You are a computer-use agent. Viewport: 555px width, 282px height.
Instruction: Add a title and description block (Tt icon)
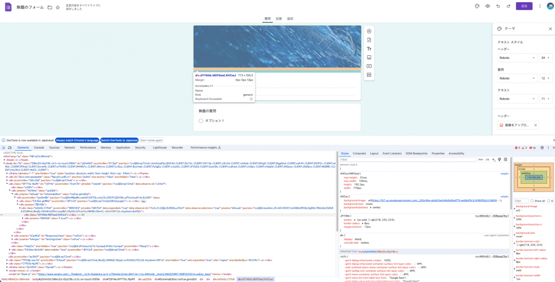click(x=369, y=48)
